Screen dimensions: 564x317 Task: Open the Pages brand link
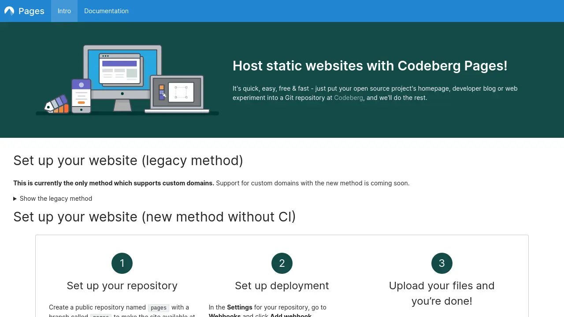pos(24,11)
